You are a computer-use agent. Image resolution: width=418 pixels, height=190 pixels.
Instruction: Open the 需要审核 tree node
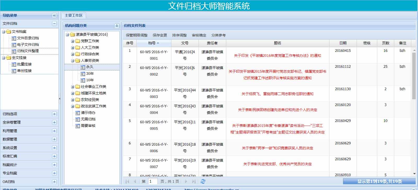click(88, 126)
